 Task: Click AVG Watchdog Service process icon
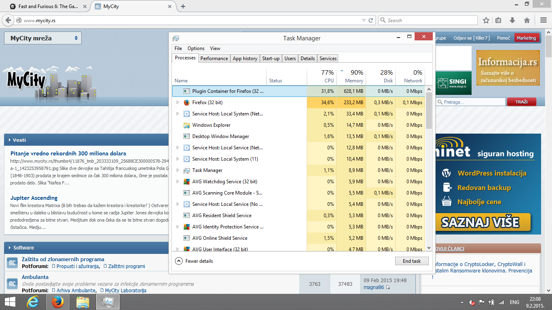point(187,182)
